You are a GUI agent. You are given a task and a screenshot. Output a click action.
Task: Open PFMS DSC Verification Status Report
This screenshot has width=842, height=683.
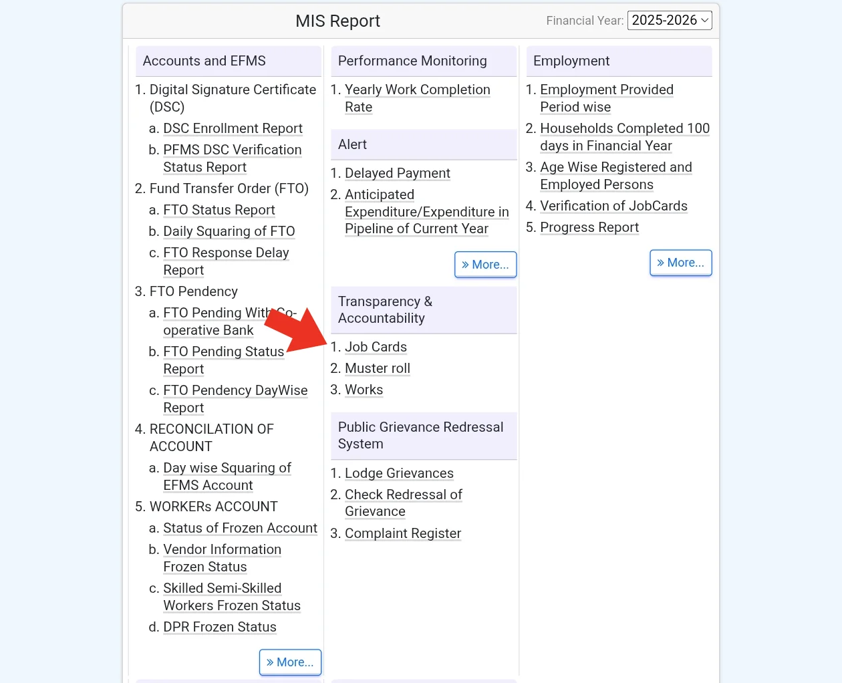point(232,150)
